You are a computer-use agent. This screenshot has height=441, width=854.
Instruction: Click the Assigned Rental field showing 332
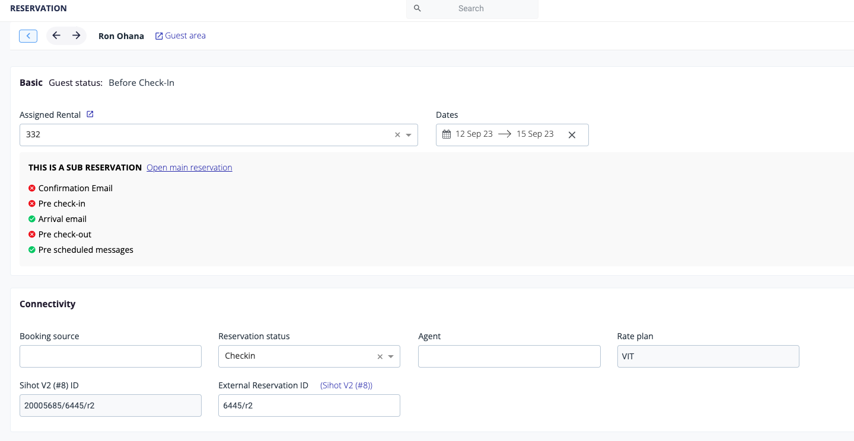click(219, 135)
